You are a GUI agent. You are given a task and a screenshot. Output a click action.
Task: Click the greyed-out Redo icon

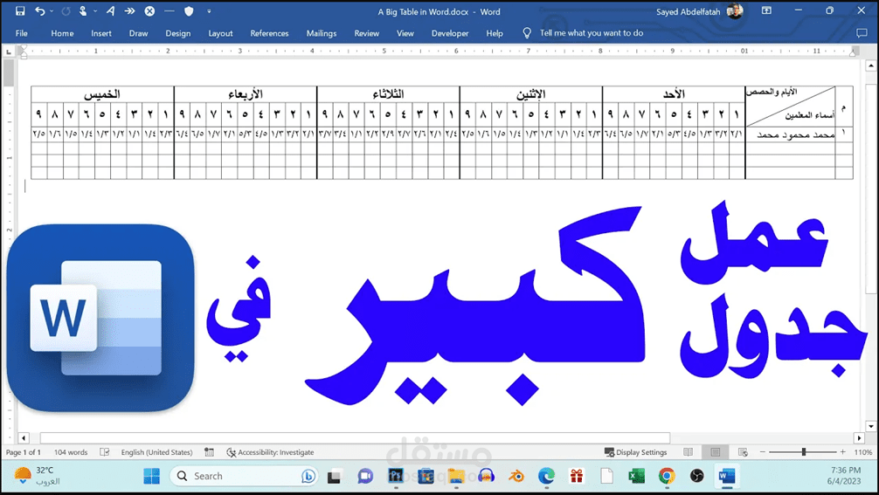pos(66,11)
